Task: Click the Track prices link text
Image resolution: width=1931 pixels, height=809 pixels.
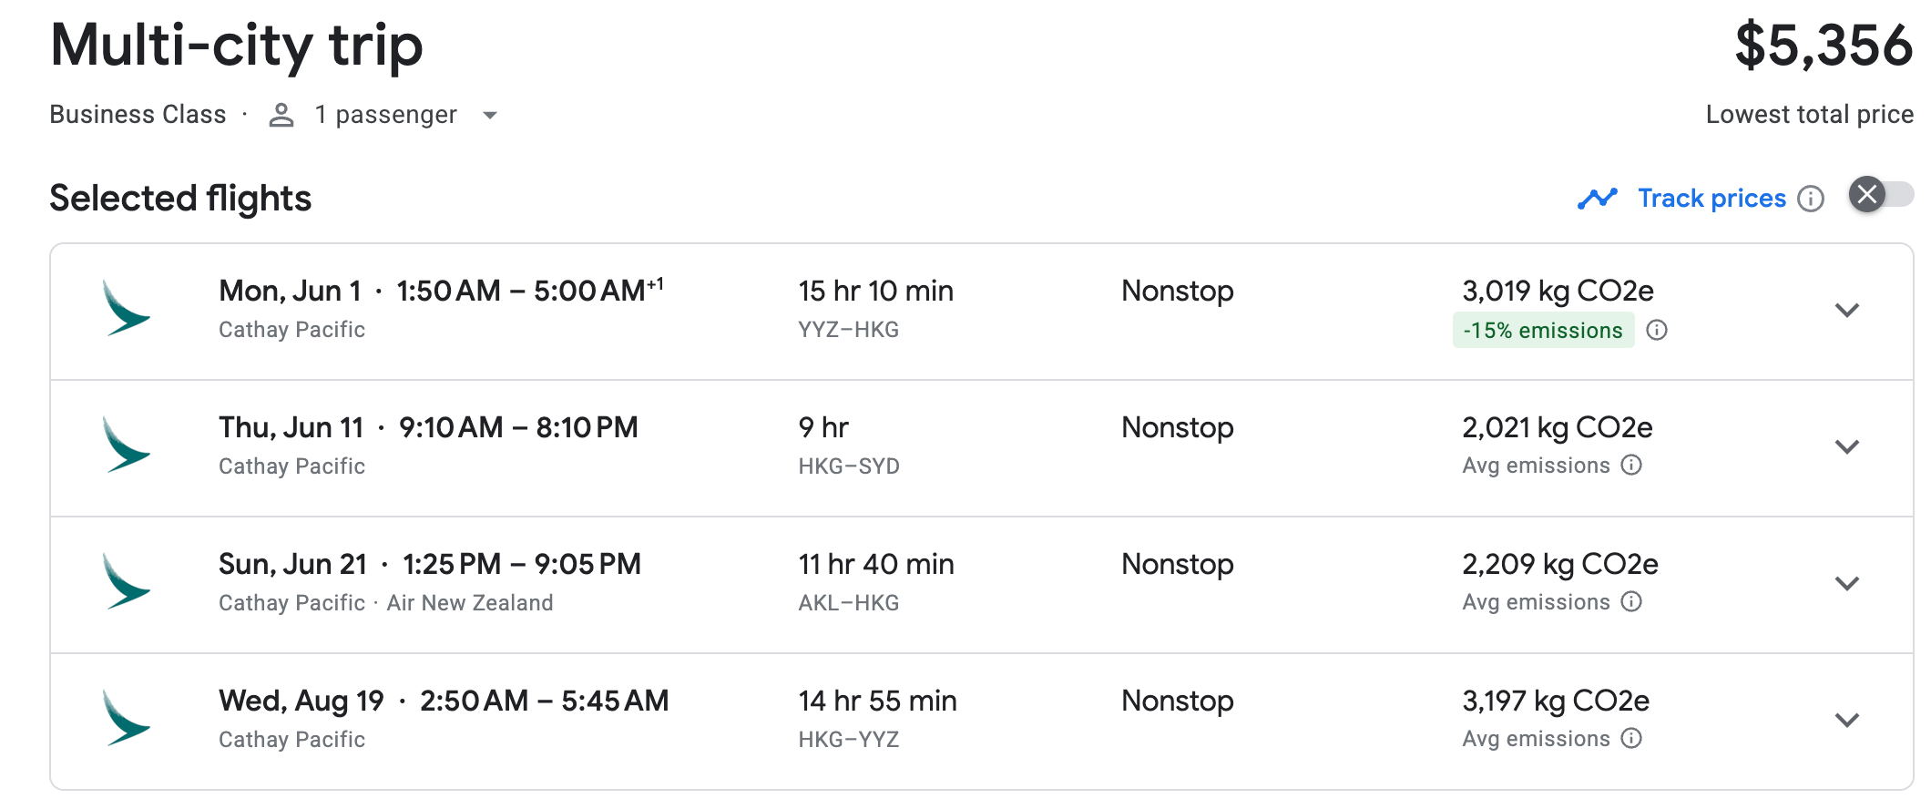Action: click(x=1711, y=199)
